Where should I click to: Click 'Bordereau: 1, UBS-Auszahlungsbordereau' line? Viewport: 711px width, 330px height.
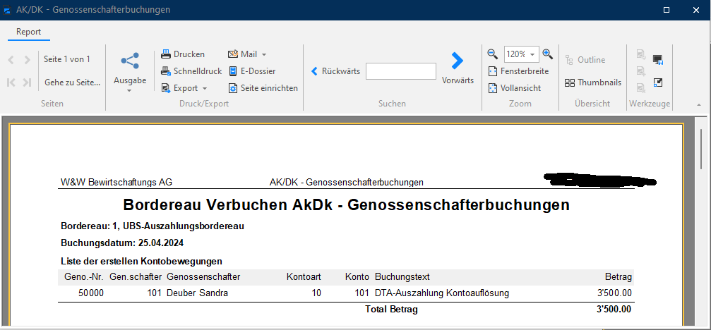tap(153, 226)
